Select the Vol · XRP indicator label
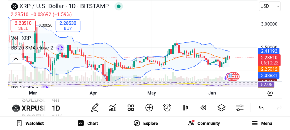The width and height of the screenshot is (290, 130). tap(21, 38)
